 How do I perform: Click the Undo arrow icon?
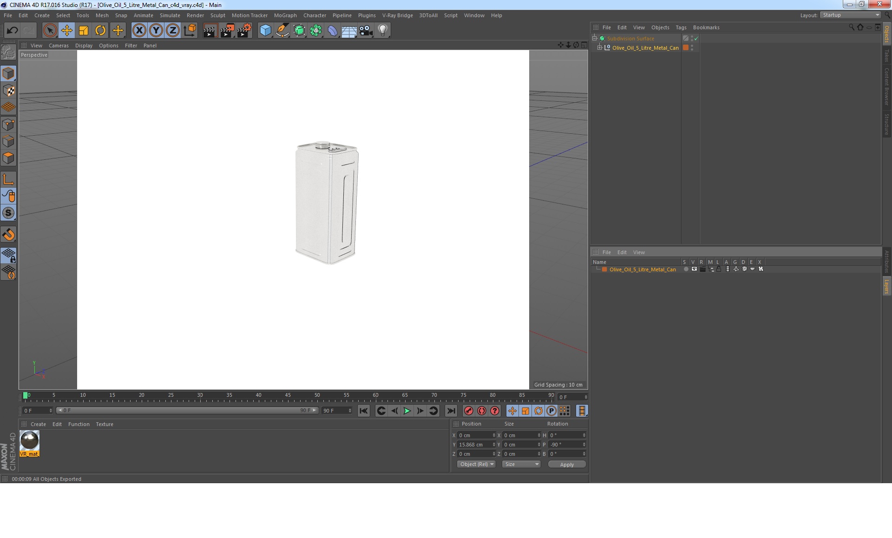pyautogui.click(x=12, y=31)
